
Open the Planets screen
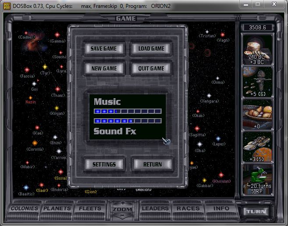(x=57, y=208)
